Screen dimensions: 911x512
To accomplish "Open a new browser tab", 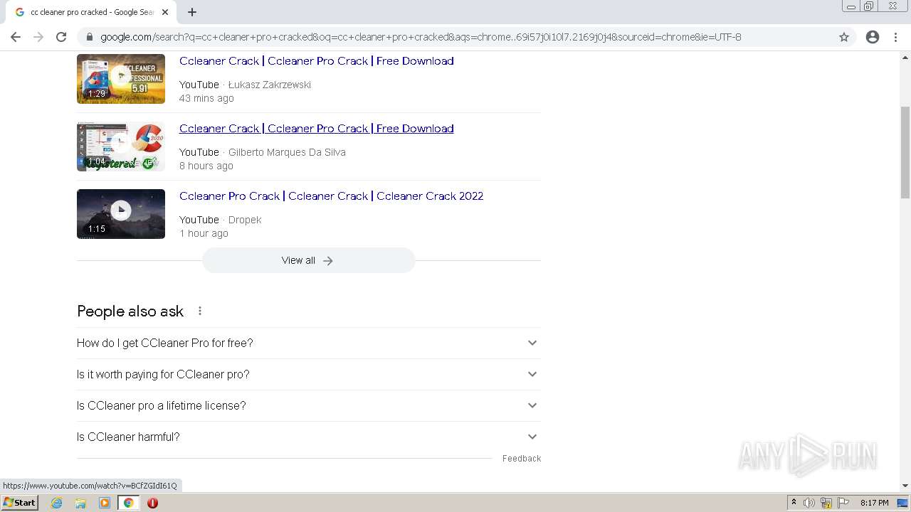I will point(192,12).
